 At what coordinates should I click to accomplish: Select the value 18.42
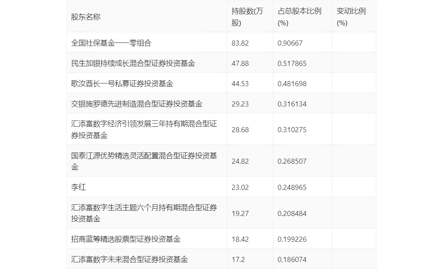point(240,239)
